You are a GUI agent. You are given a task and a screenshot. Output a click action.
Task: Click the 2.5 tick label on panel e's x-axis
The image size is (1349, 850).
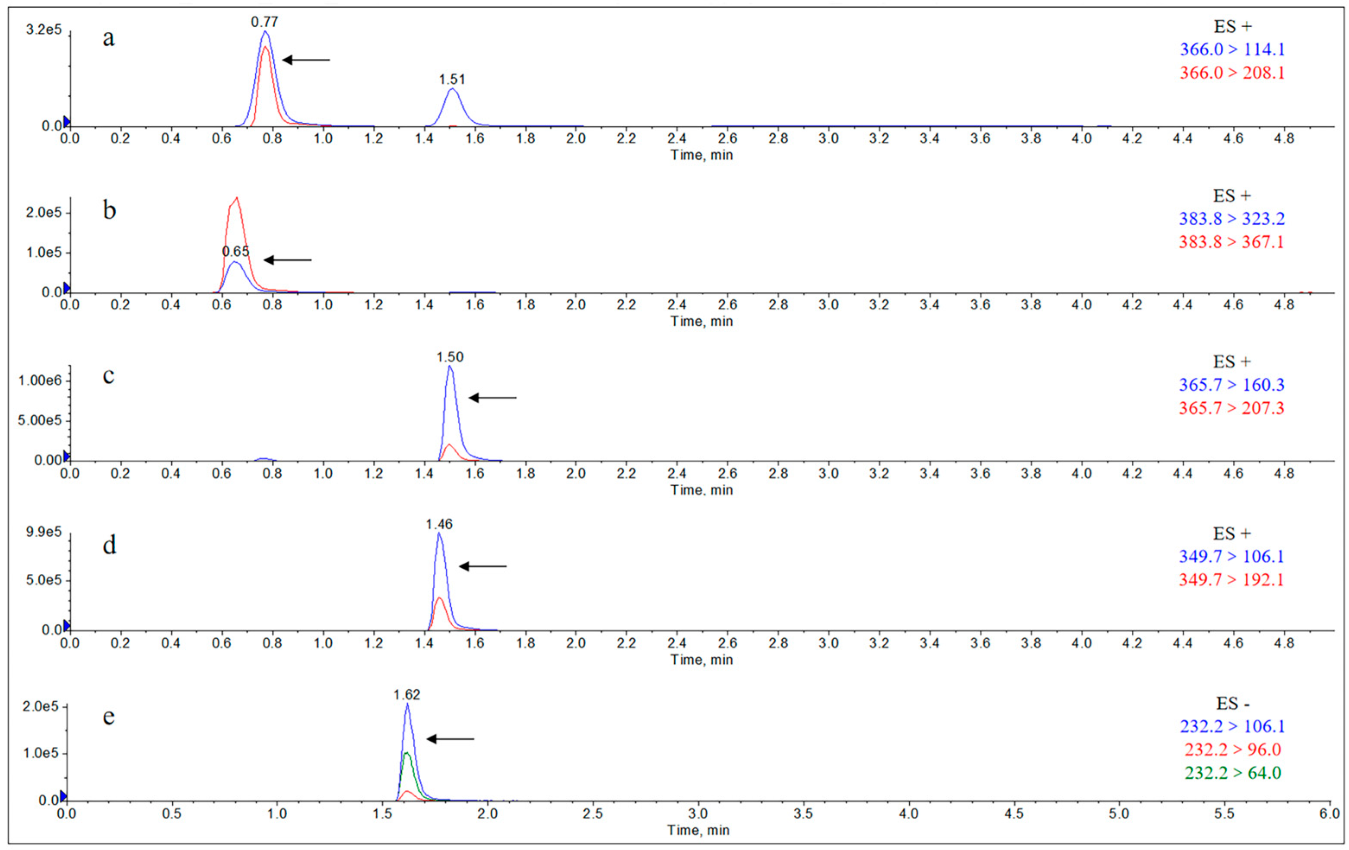tap(593, 814)
